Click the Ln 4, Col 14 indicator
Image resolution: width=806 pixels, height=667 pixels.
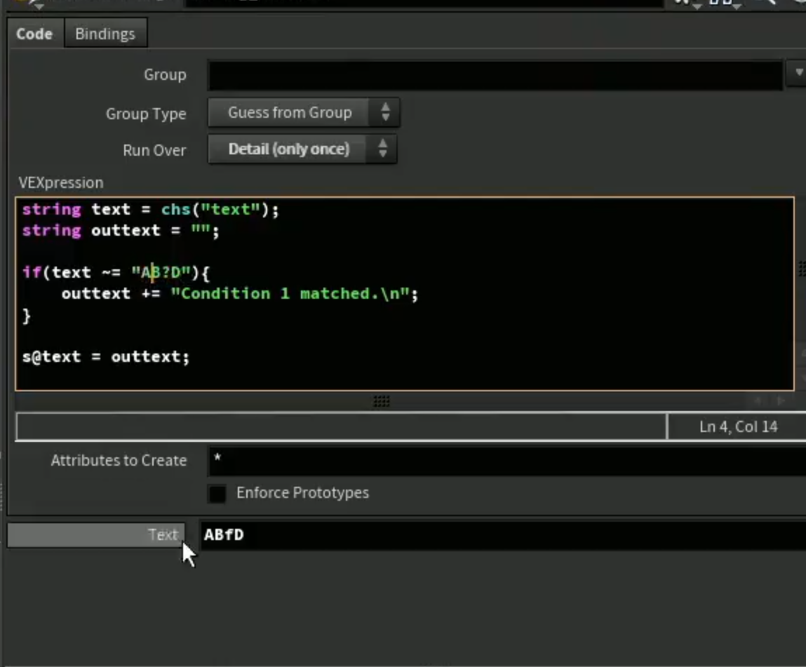tap(738, 426)
